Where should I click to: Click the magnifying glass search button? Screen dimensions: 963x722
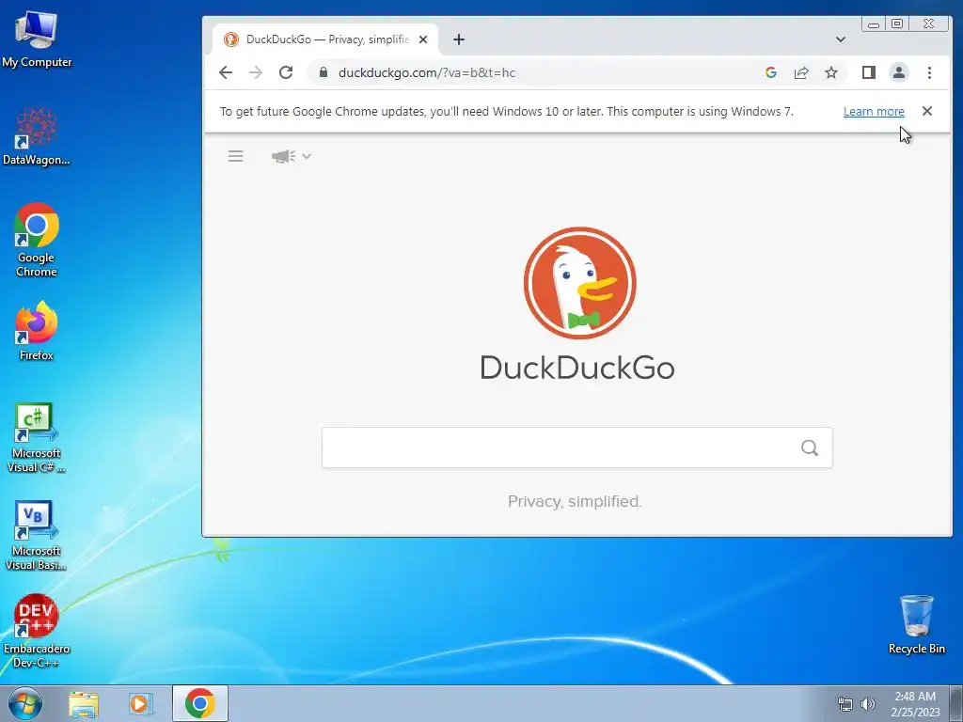point(810,447)
